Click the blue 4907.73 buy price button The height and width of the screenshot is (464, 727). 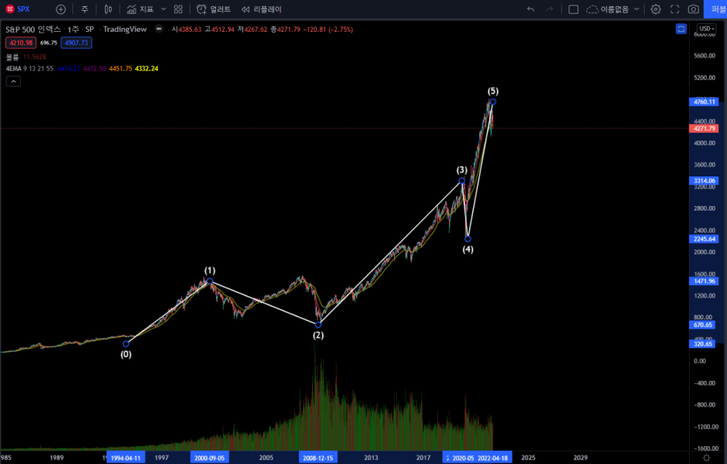(76, 43)
